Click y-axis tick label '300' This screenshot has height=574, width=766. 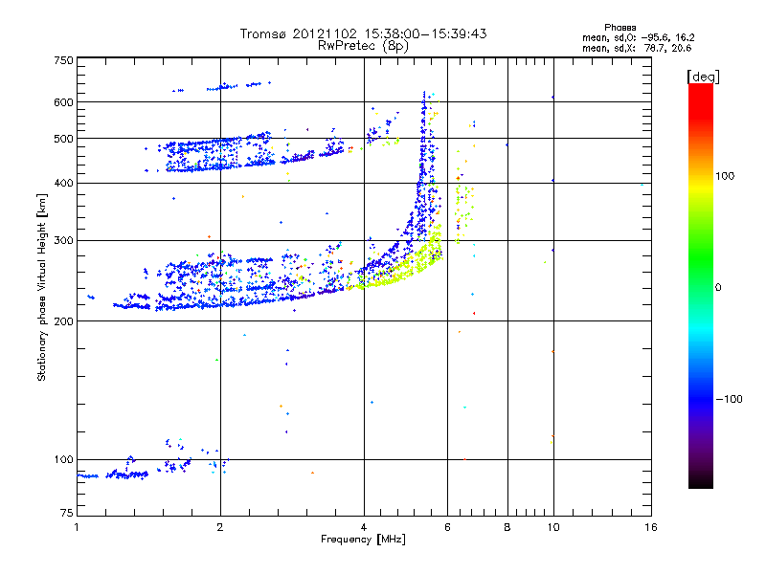(x=63, y=240)
